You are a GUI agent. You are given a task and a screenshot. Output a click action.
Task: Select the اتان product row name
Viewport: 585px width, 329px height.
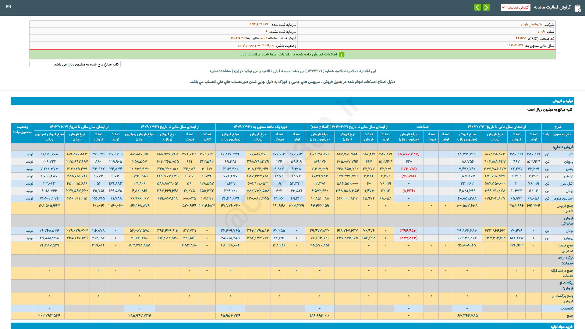570,154
